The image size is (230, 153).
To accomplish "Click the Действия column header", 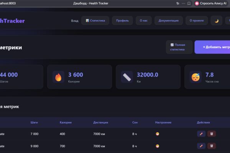I will (x=203, y=122).
